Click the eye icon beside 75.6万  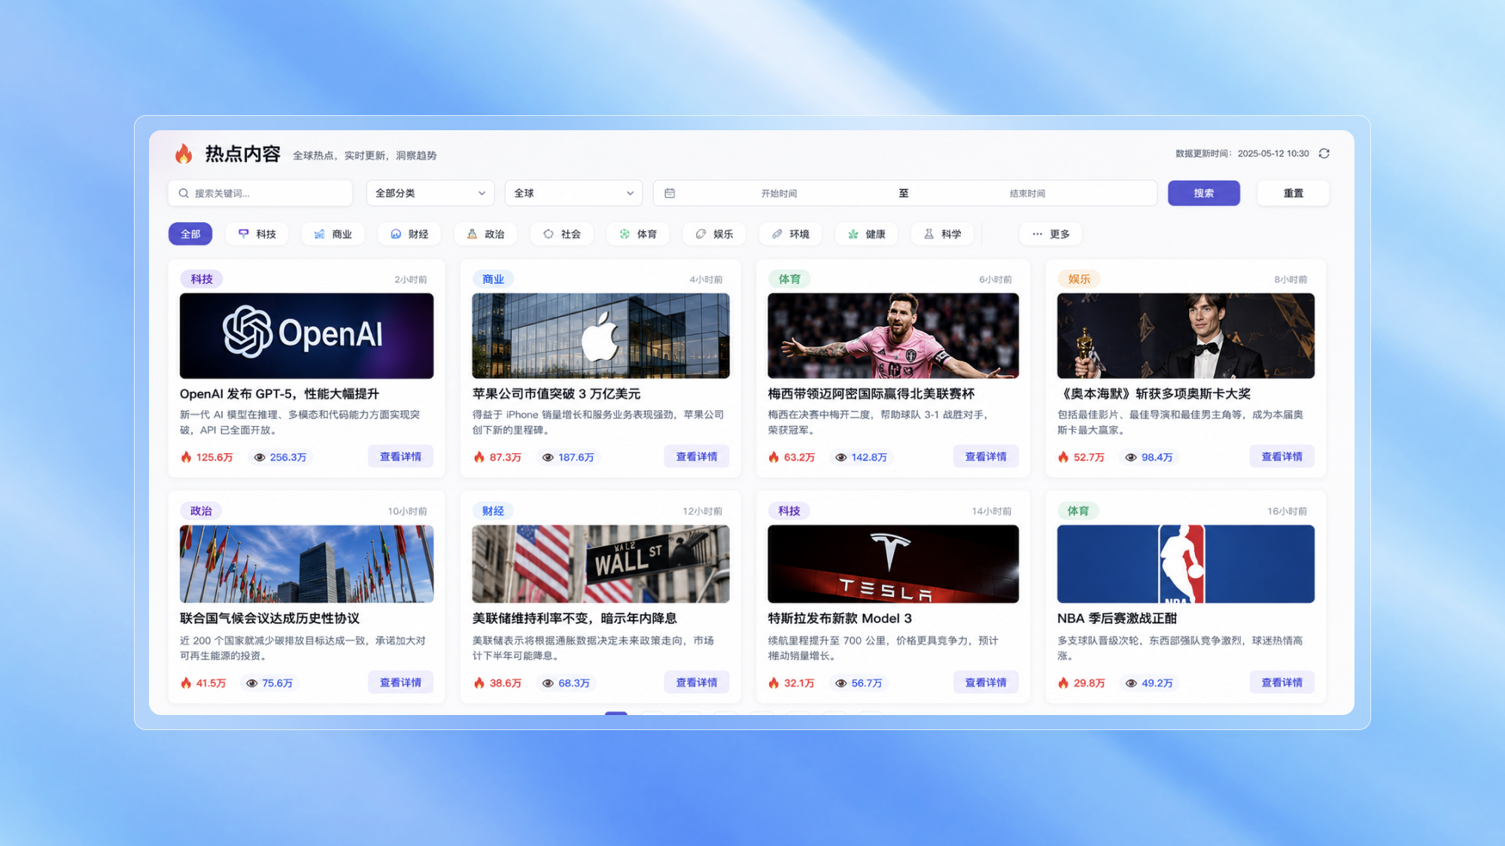[x=252, y=683]
